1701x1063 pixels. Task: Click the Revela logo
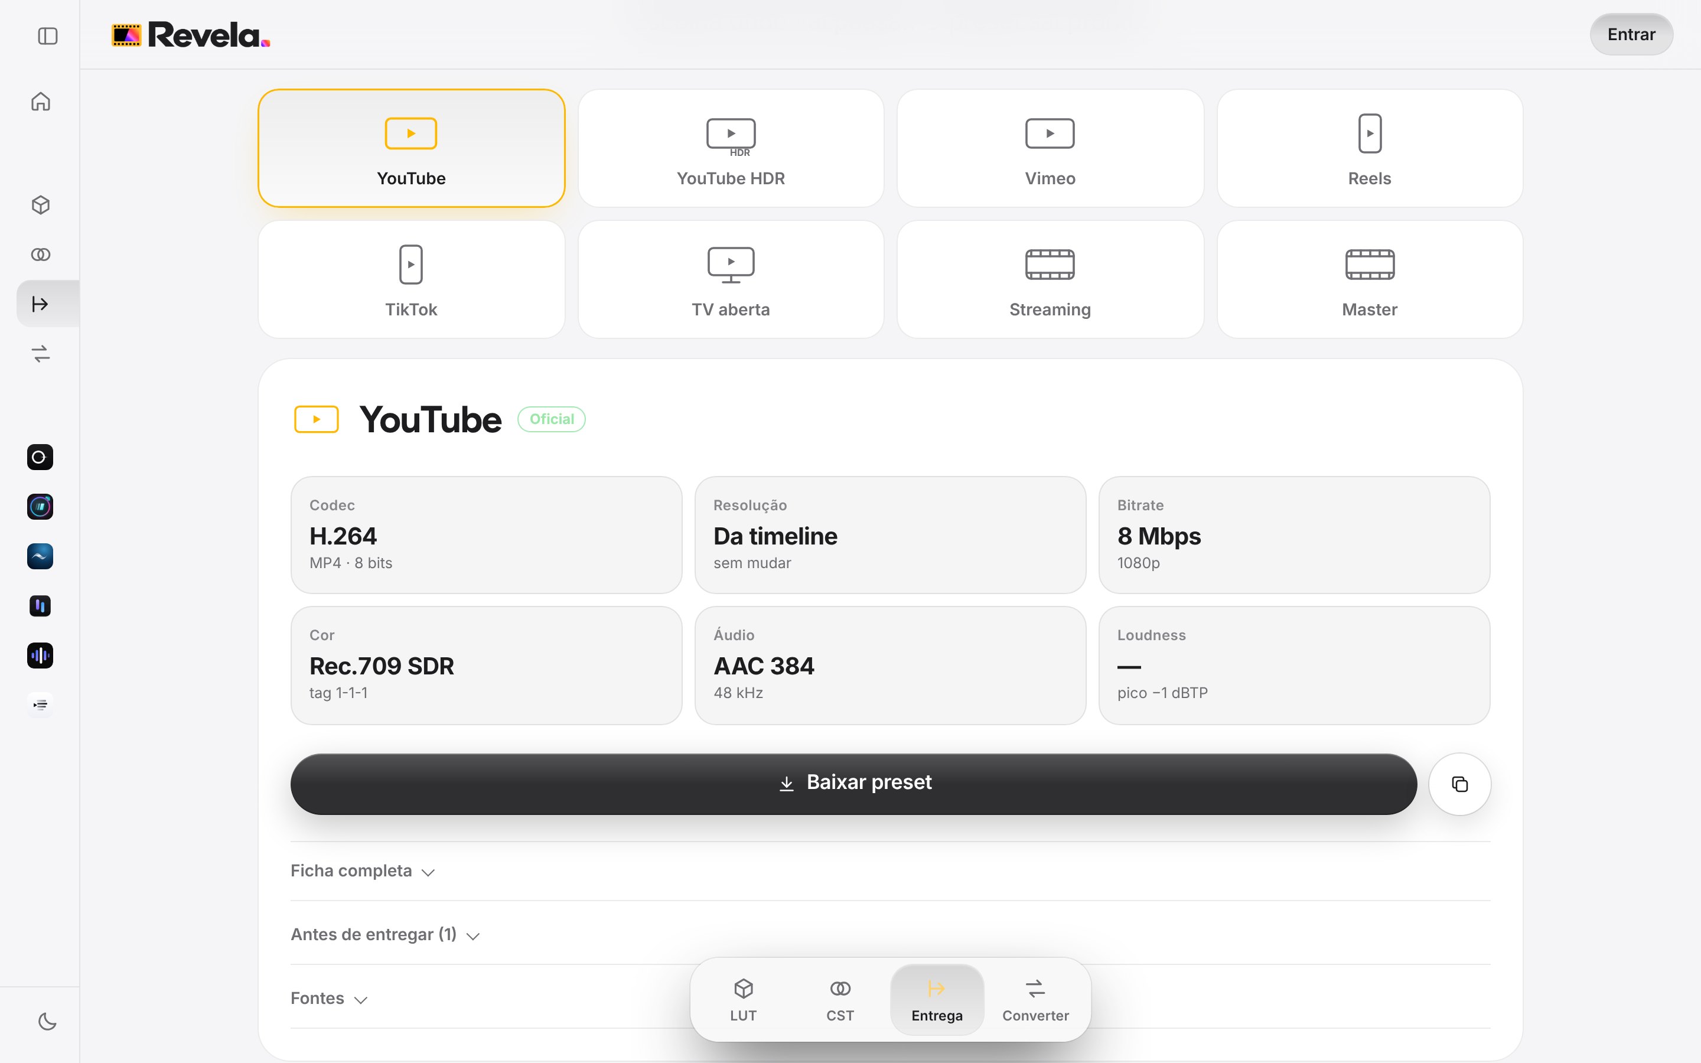click(x=191, y=34)
